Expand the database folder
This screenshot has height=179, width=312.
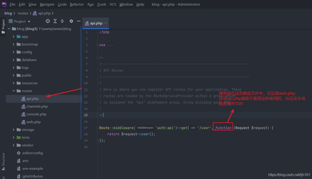click(14, 60)
